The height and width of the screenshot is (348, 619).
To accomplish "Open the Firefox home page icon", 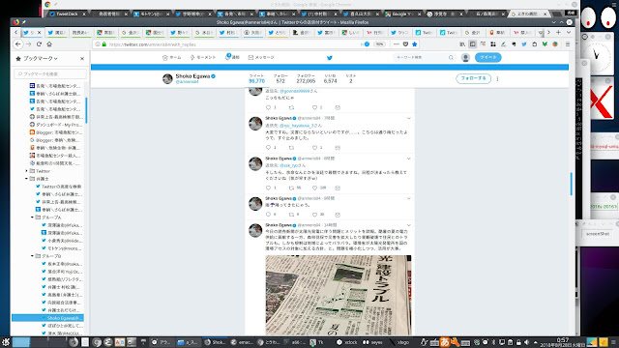I will click(x=49, y=44).
